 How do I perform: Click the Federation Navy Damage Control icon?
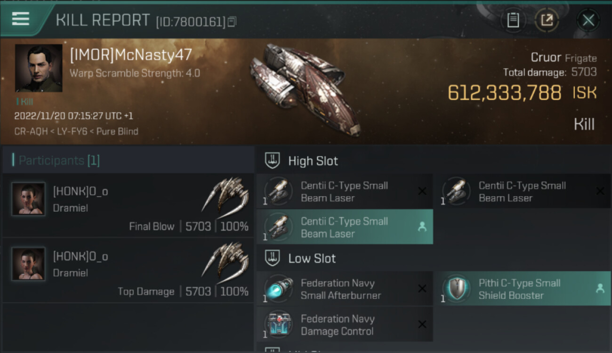pyautogui.click(x=278, y=325)
